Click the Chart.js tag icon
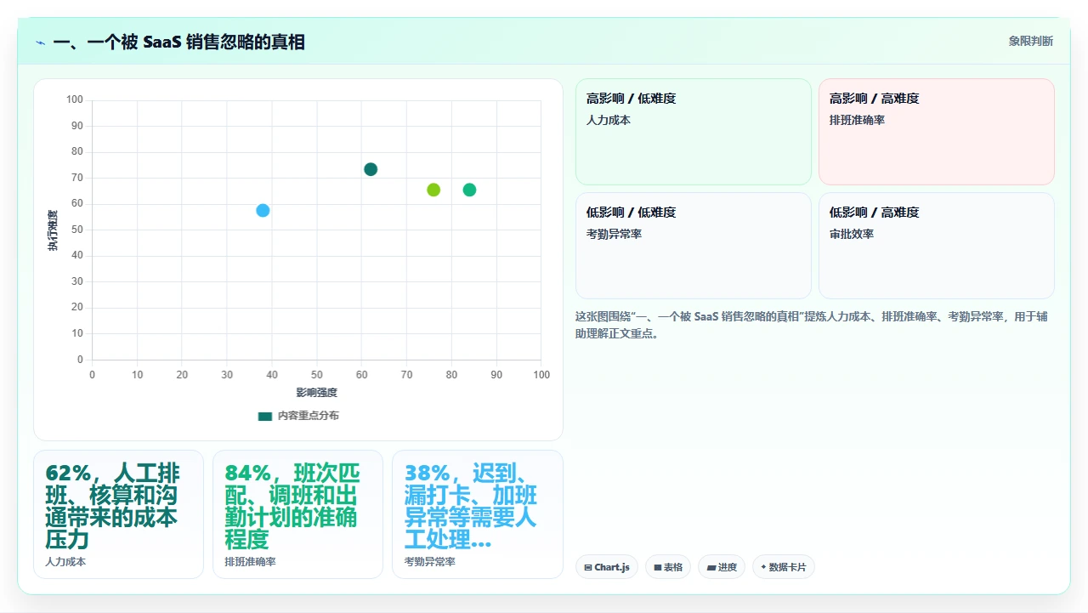This screenshot has height=613, width=1088. (588, 567)
